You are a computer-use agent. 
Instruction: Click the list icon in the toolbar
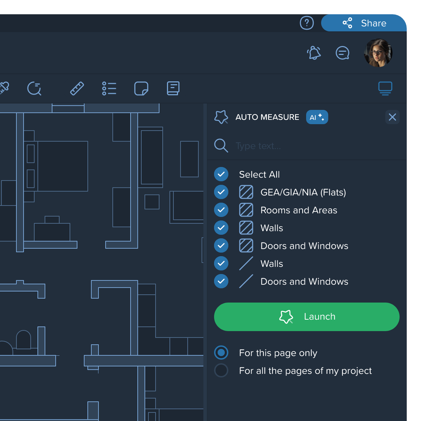(x=109, y=88)
